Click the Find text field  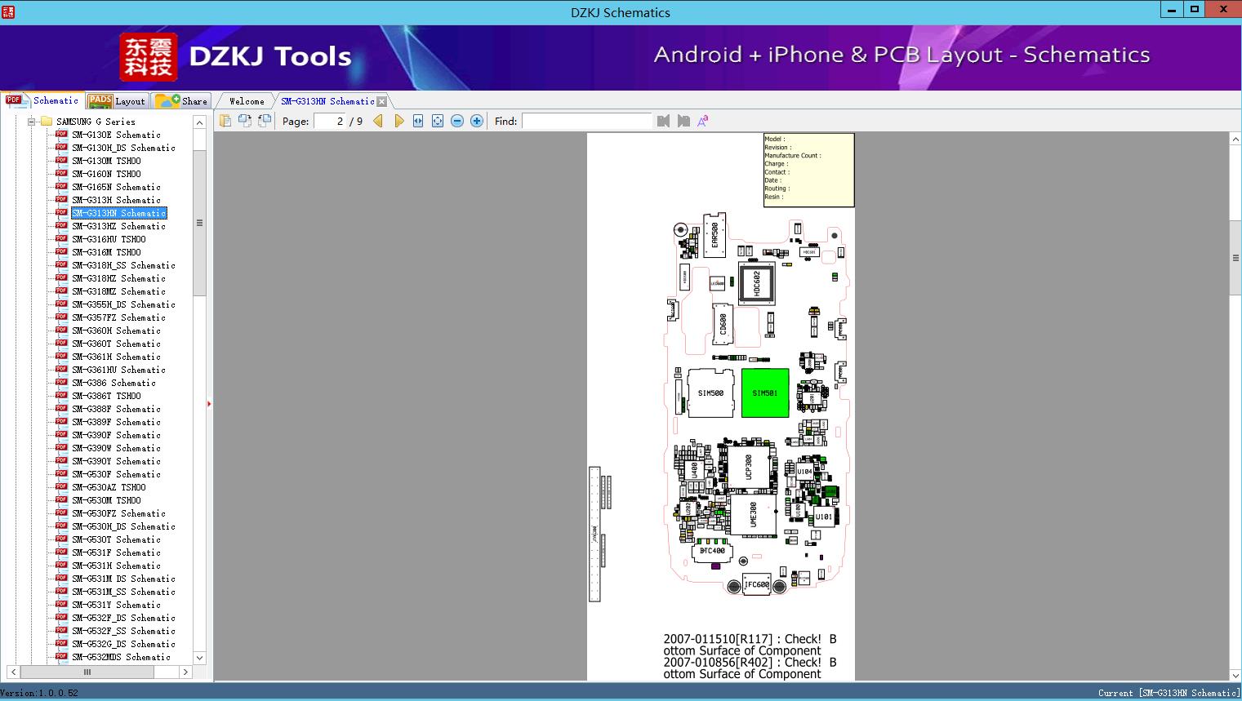[x=587, y=121]
